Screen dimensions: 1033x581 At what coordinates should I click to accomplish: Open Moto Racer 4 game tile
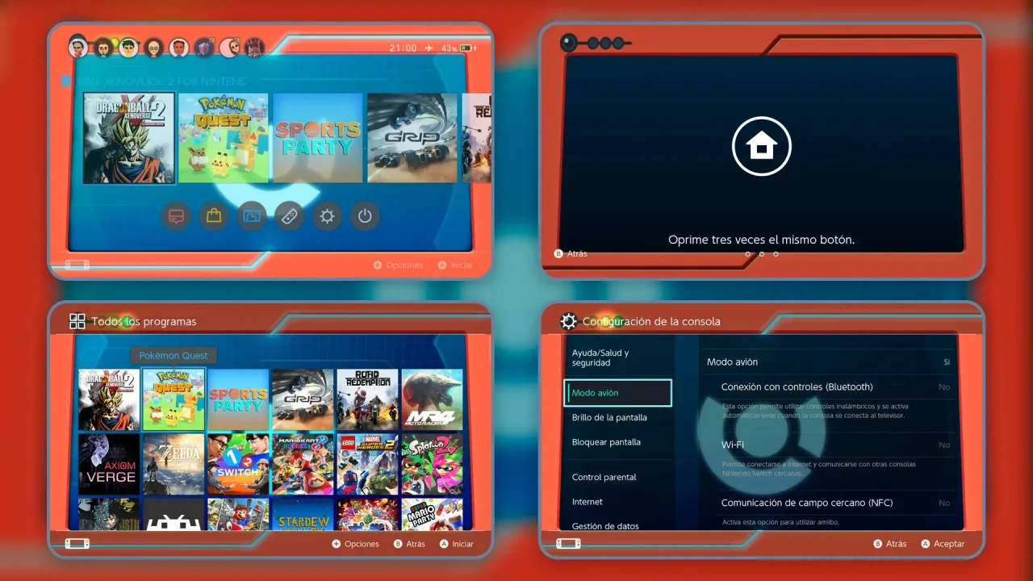tap(432, 399)
